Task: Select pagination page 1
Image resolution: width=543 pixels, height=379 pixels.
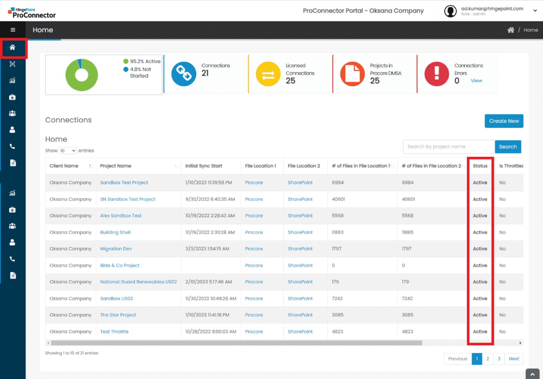Action: (x=477, y=359)
